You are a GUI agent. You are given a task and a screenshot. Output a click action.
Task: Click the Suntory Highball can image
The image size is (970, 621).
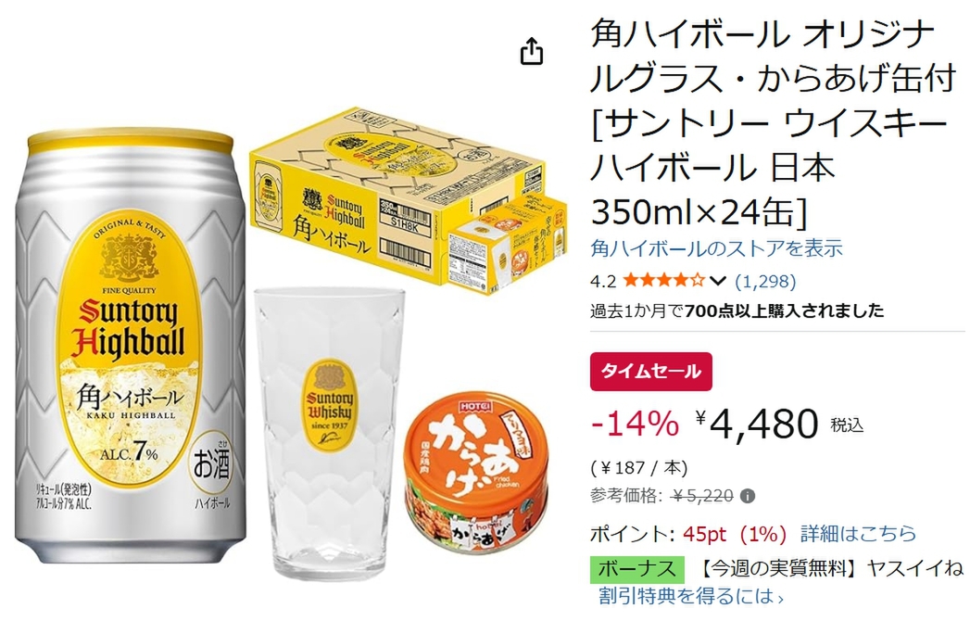click(x=131, y=347)
